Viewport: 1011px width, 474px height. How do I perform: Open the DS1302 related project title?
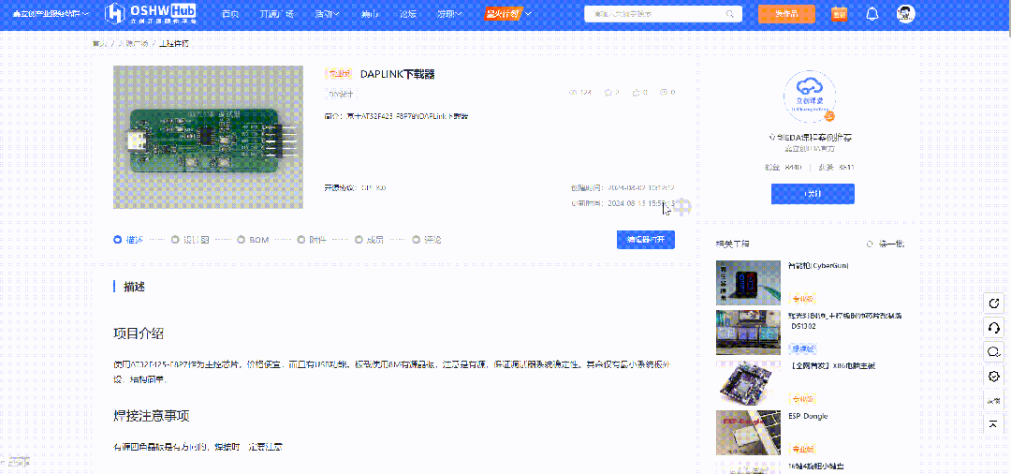click(844, 320)
